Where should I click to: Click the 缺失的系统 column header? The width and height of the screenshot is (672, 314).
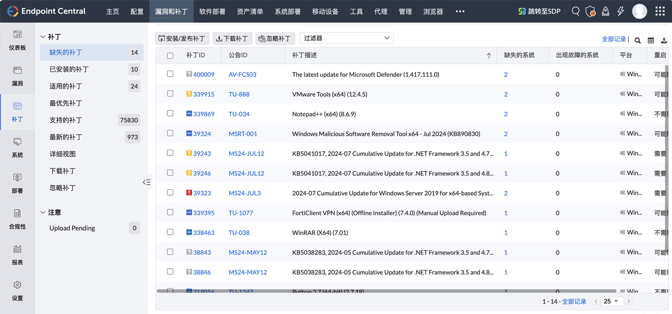[519, 55]
